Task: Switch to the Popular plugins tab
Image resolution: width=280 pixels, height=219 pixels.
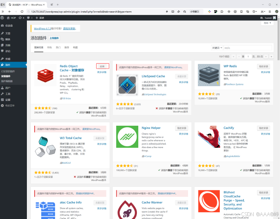Action: click(58, 47)
